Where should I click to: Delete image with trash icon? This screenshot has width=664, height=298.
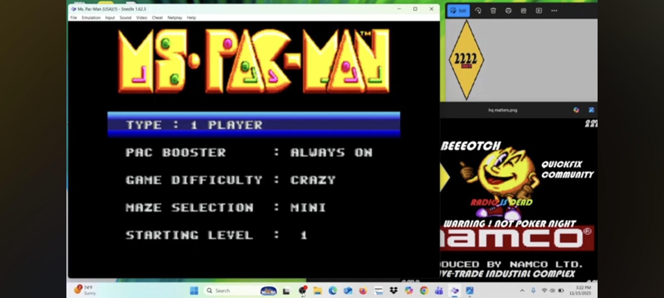tap(493, 11)
